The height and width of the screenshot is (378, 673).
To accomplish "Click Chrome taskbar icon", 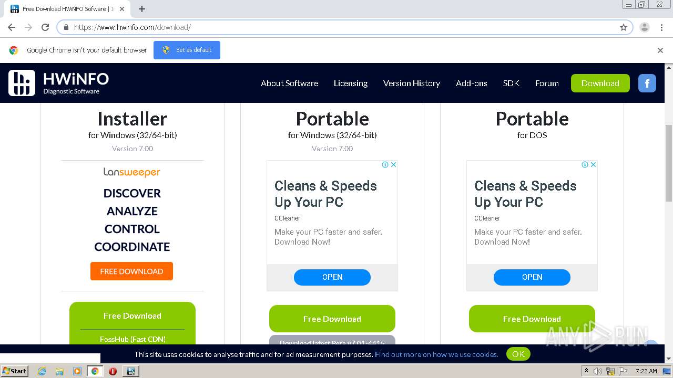I will tap(95, 371).
